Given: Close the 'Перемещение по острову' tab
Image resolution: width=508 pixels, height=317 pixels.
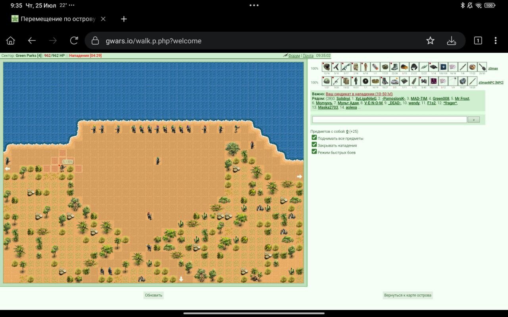Looking at the screenshot, I should (103, 19).
